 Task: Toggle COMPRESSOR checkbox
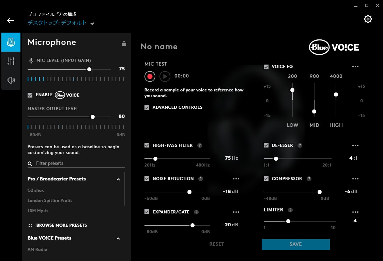[266, 179]
